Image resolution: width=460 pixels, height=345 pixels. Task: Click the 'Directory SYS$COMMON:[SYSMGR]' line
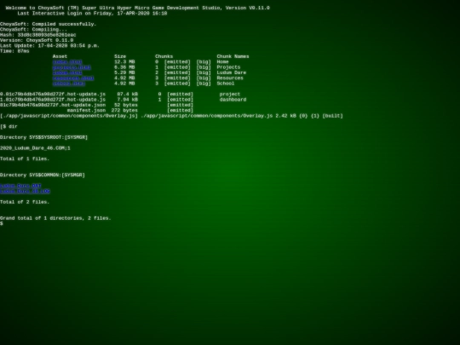click(x=43, y=175)
